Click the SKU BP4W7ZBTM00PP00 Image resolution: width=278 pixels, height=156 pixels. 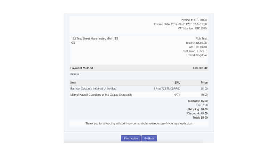167,89
